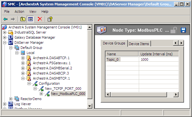
Task: Click the red X delete toolbar icon
Action: [40, 19]
